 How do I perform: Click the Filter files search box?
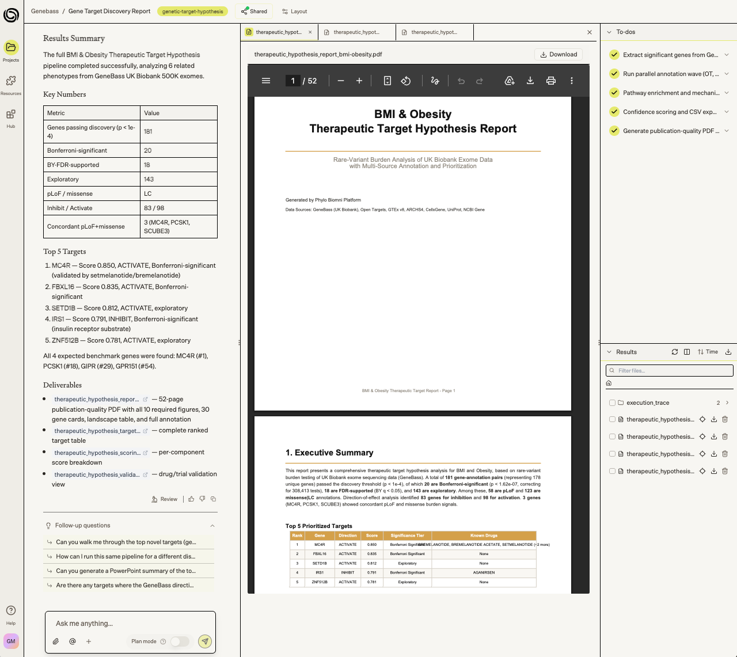[x=670, y=370]
